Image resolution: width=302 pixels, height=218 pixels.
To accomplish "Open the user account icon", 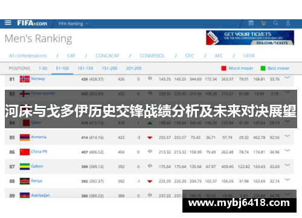I will coord(288,23).
